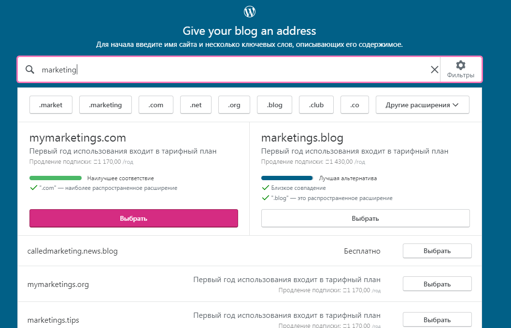
Task: Click the WordPress logo icon
Action: 250,12
